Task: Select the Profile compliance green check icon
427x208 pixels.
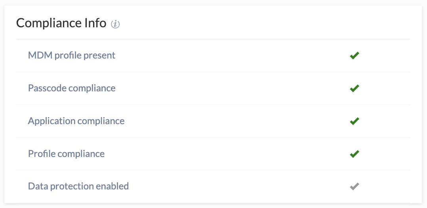Action: pyautogui.click(x=355, y=154)
